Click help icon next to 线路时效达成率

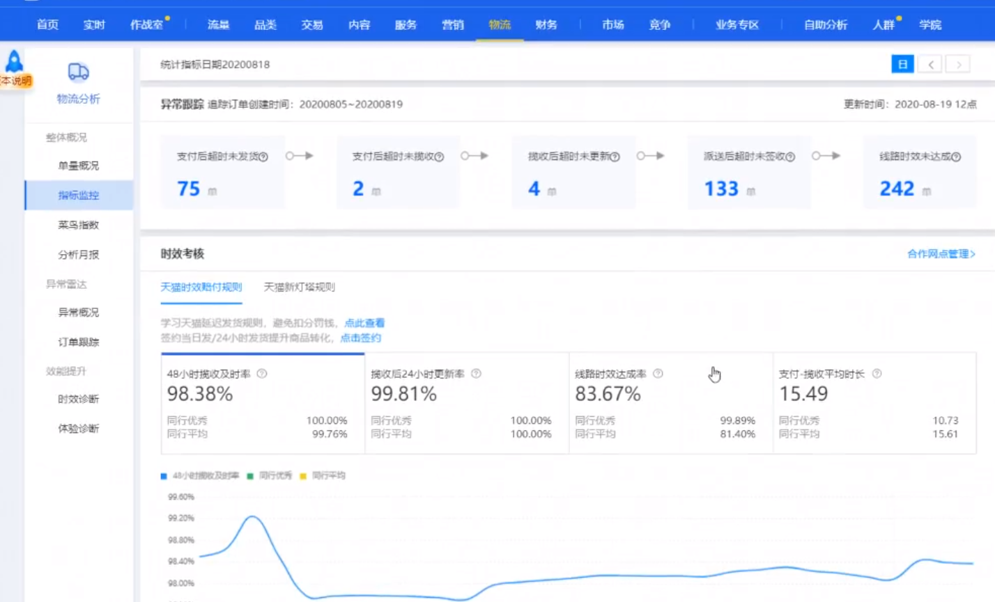pos(658,374)
